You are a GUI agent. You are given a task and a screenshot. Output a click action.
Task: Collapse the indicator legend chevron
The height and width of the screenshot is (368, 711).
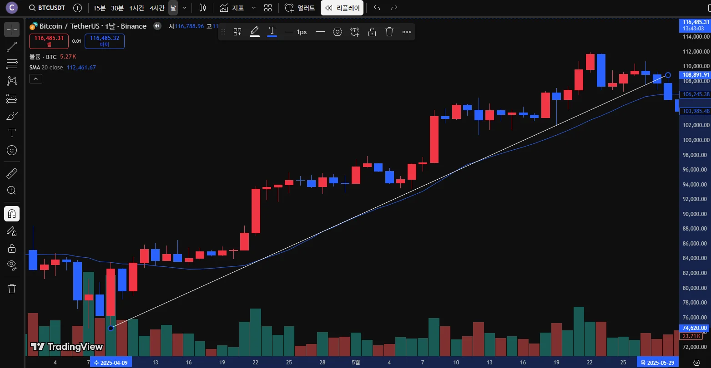tap(35, 79)
